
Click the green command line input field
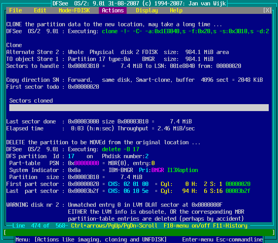pyautogui.click(x=139, y=233)
